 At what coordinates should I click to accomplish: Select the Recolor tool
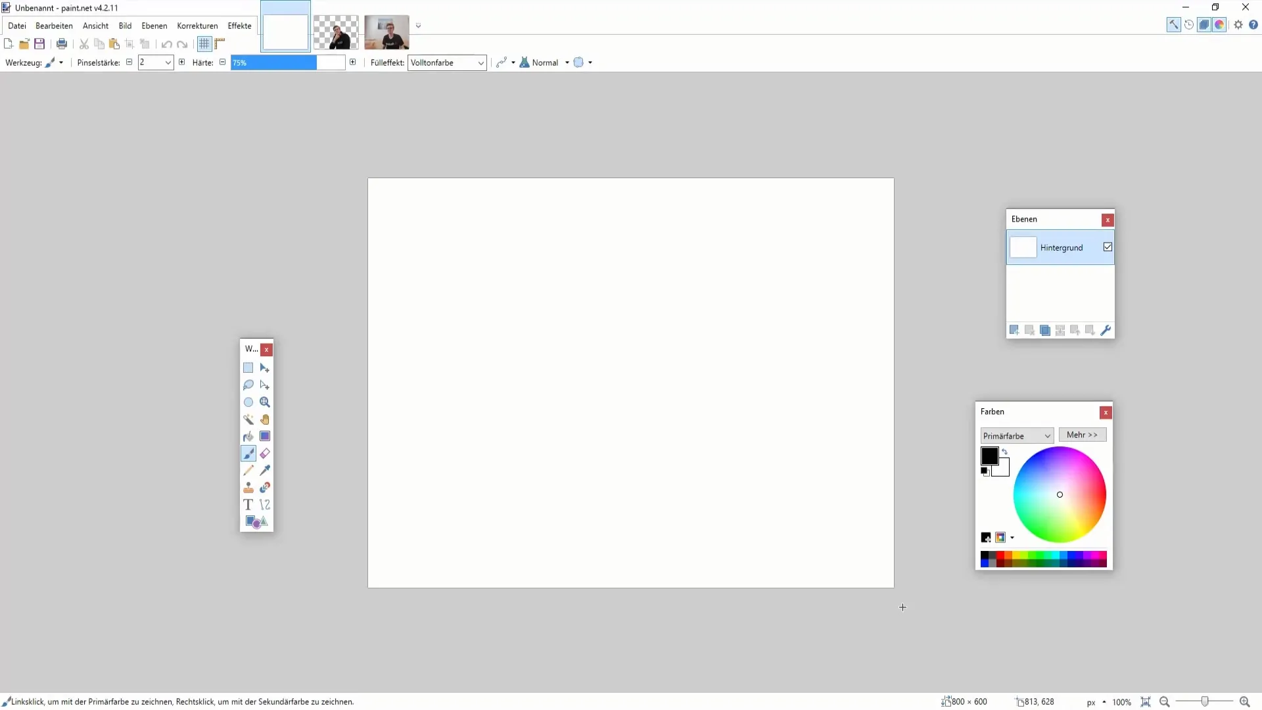[x=265, y=488]
